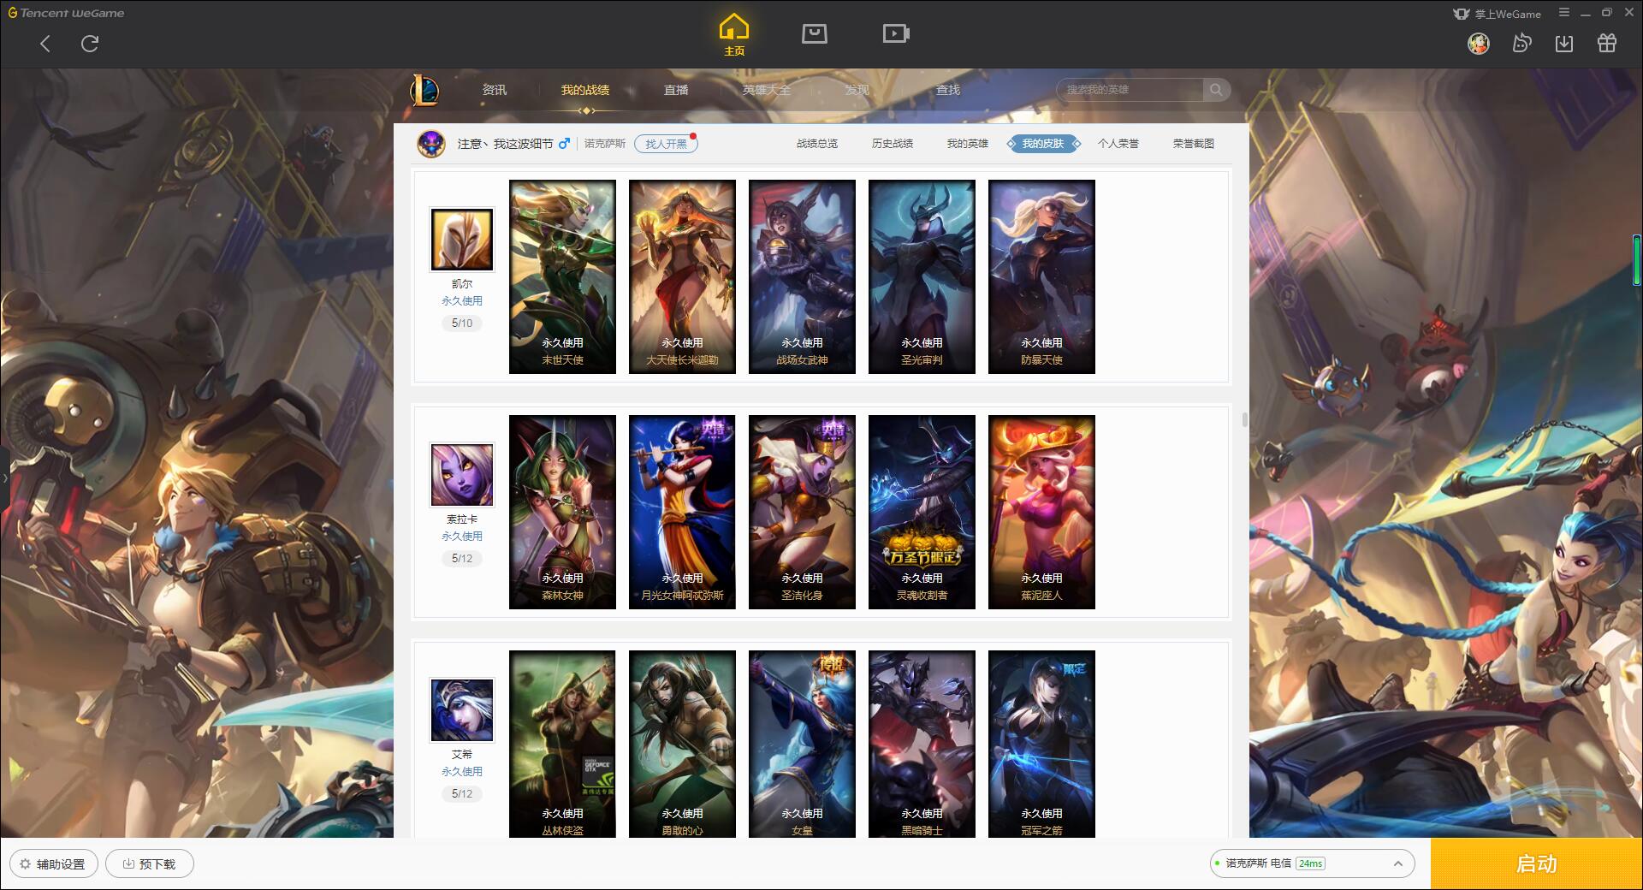Viewport: 1643px width, 890px height.
Task: Click the 5/12 skin count for 艾希
Action: (x=462, y=794)
